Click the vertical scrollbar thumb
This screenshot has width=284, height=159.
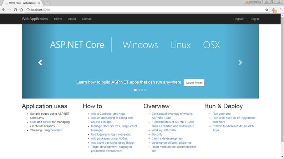pos(282,79)
